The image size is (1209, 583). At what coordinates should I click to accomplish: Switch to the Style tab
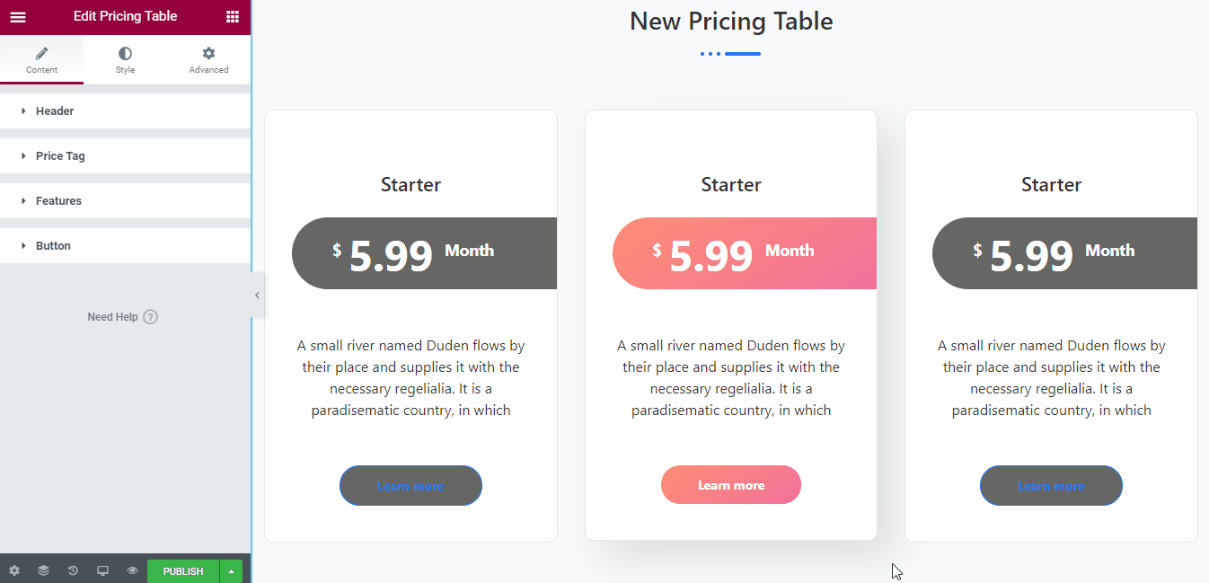pos(125,59)
